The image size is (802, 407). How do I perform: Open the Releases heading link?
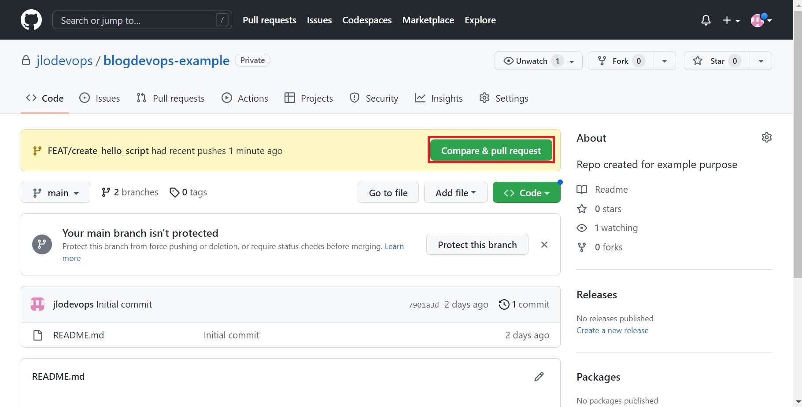coord(597,295)
